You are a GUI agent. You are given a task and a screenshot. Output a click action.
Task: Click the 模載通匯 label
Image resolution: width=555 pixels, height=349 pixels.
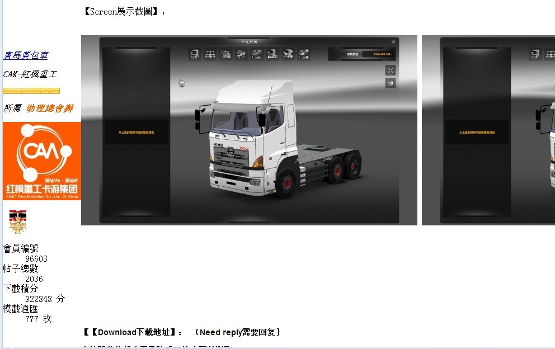click(x=21, y=309)
